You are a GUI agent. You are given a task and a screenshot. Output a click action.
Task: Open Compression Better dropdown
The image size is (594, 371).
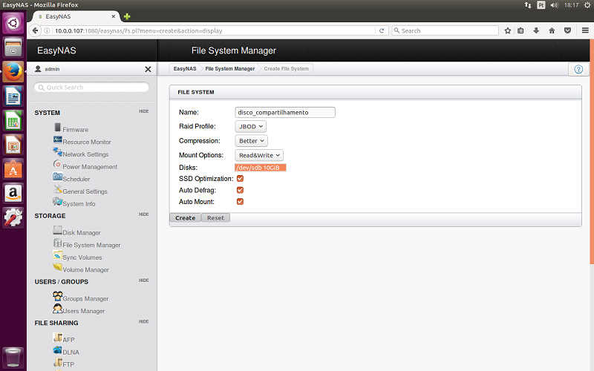click(251, 141)
